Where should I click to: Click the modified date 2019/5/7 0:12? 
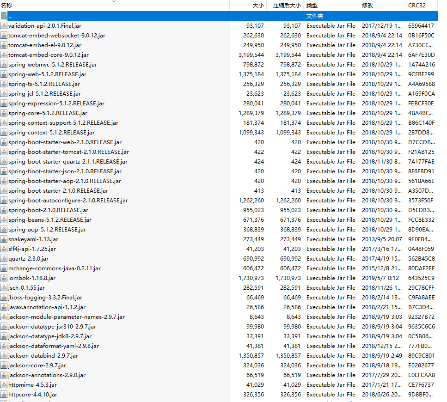[380, 278]
